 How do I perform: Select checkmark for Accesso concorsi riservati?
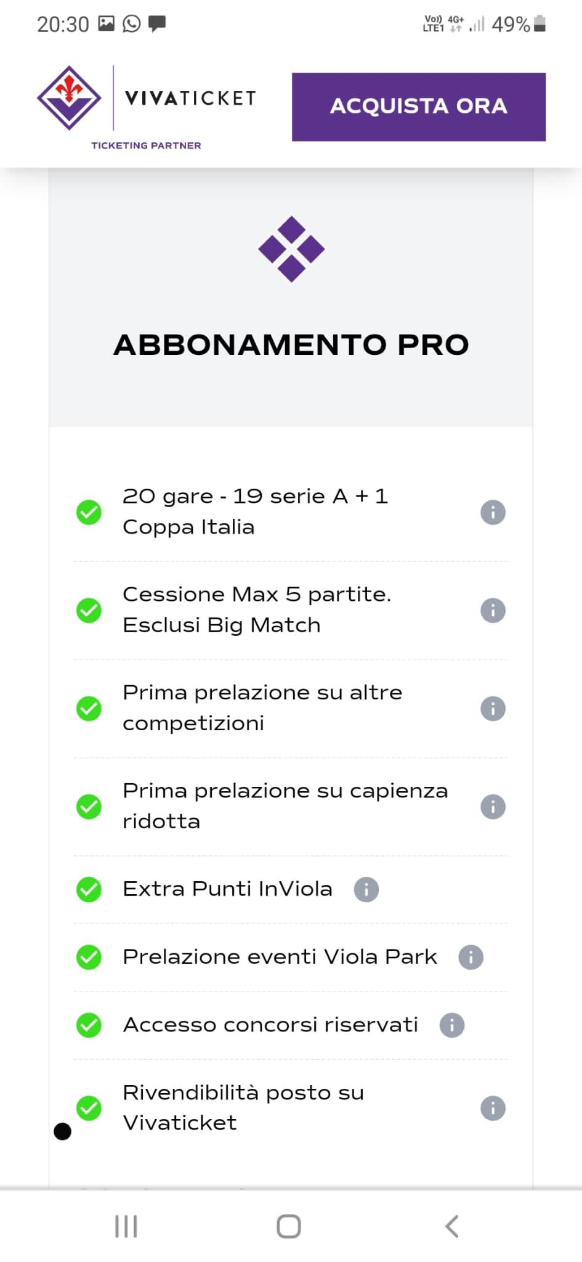click(89, 1025)
